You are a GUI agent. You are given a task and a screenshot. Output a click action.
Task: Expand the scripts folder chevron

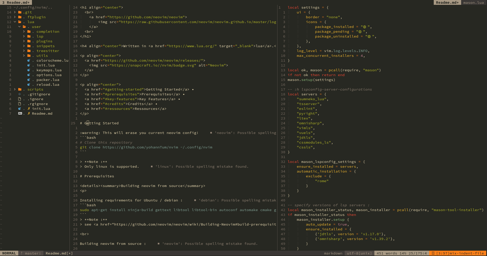[x=15, y=89]
